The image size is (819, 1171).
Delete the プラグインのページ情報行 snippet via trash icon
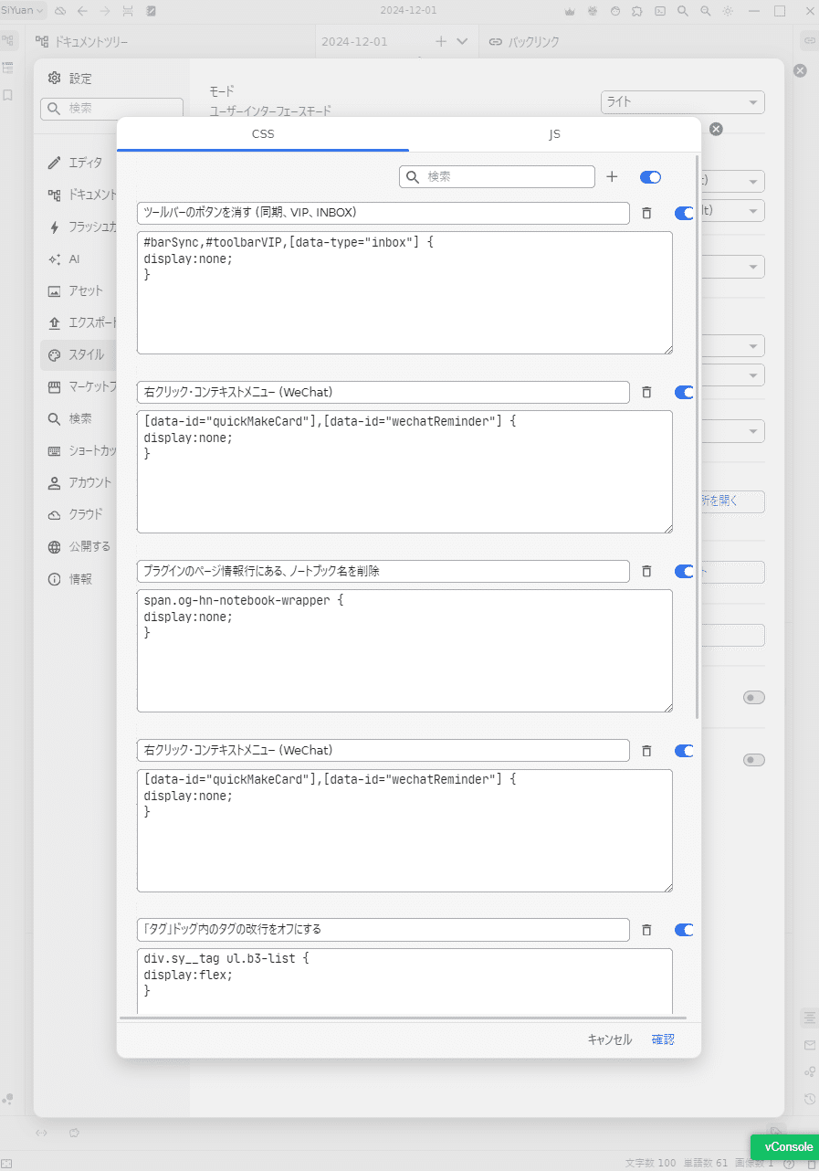(x=646, y=571)
